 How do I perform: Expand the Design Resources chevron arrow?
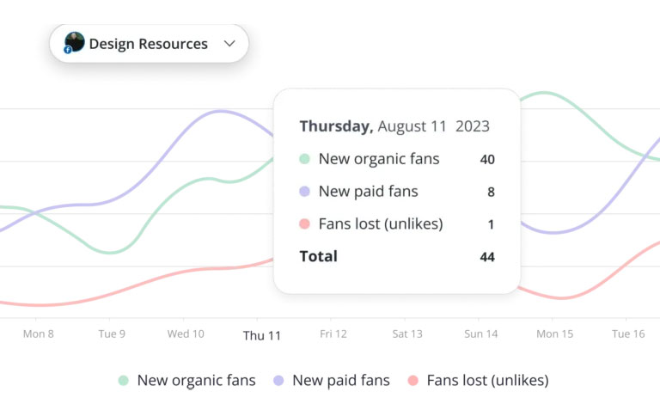(x=229, y=44)
